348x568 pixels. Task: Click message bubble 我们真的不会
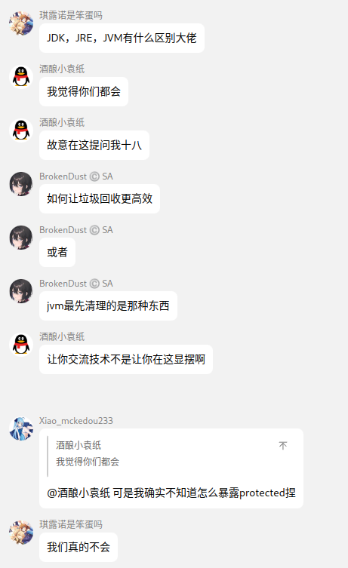tap(79, 547)
